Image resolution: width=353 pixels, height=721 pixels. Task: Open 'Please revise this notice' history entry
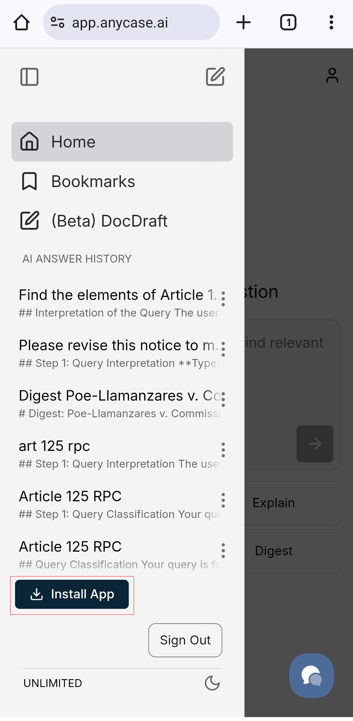[x=118, y=353]
